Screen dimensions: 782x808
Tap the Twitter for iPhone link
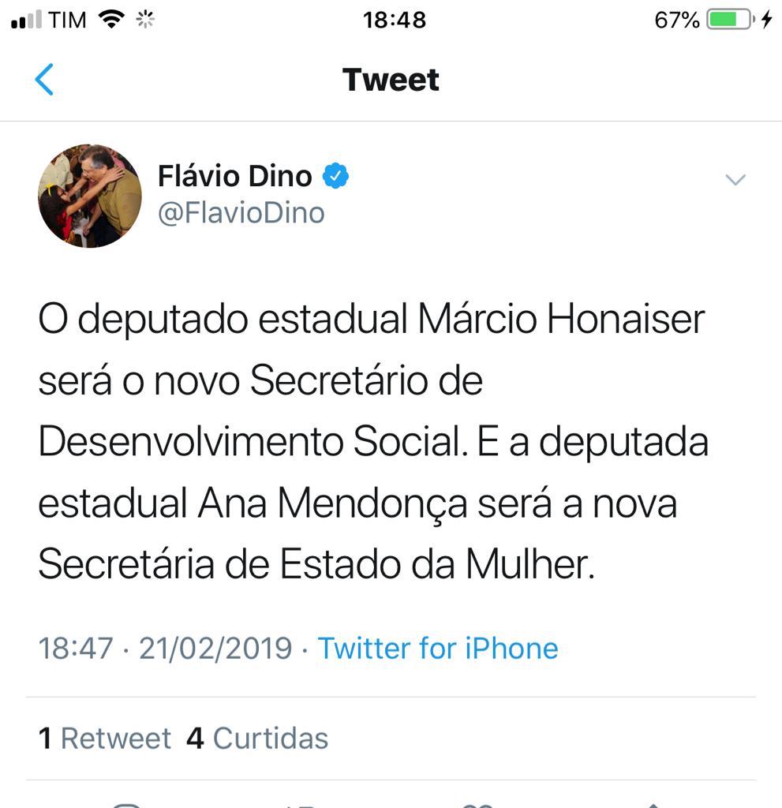point(438,649)
